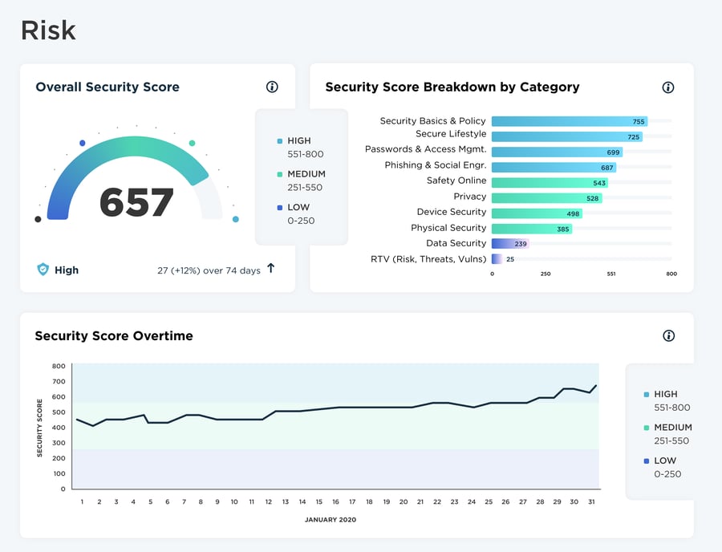Click HIGH legend swatch near the gauge
This screenshot has width=722, height=552.
click(279, 141)
